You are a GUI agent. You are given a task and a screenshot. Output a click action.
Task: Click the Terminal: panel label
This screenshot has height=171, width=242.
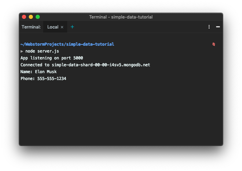click(x=31, y=27)
